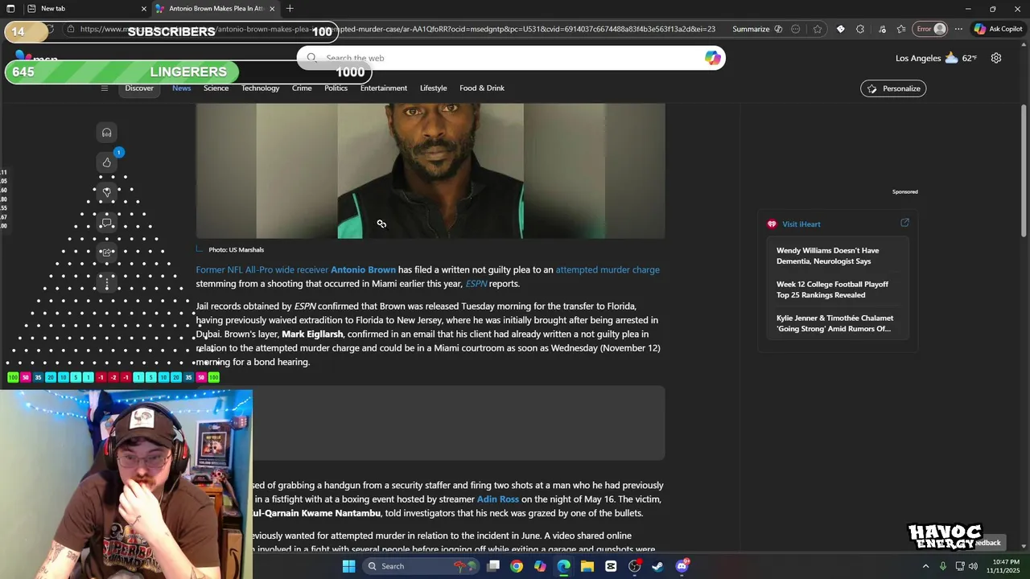Open the Crime category

click(302, 88)
